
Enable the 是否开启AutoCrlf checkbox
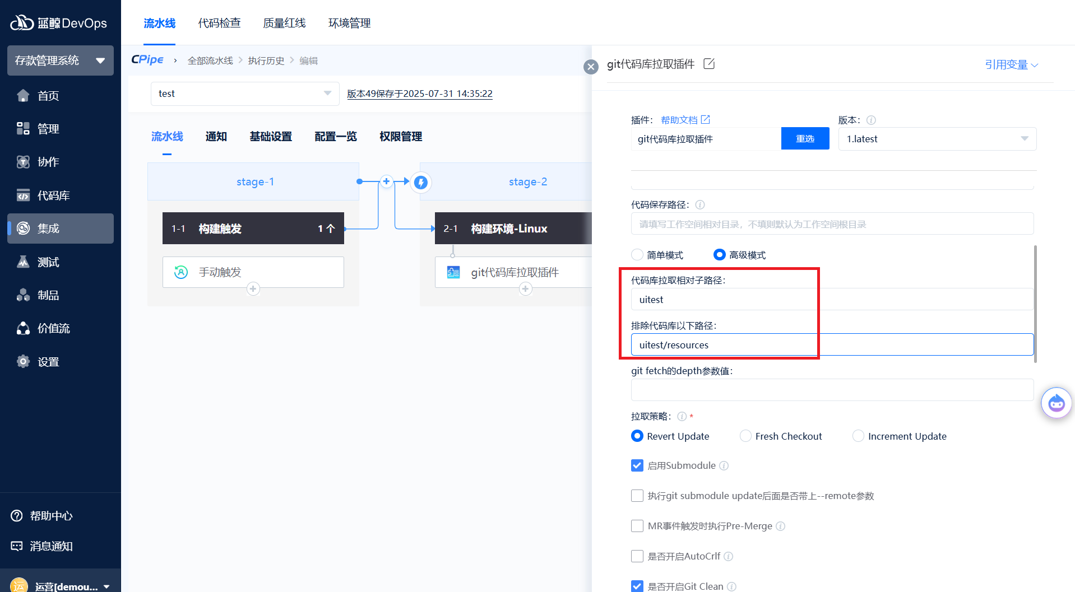(x=637, y=556)
